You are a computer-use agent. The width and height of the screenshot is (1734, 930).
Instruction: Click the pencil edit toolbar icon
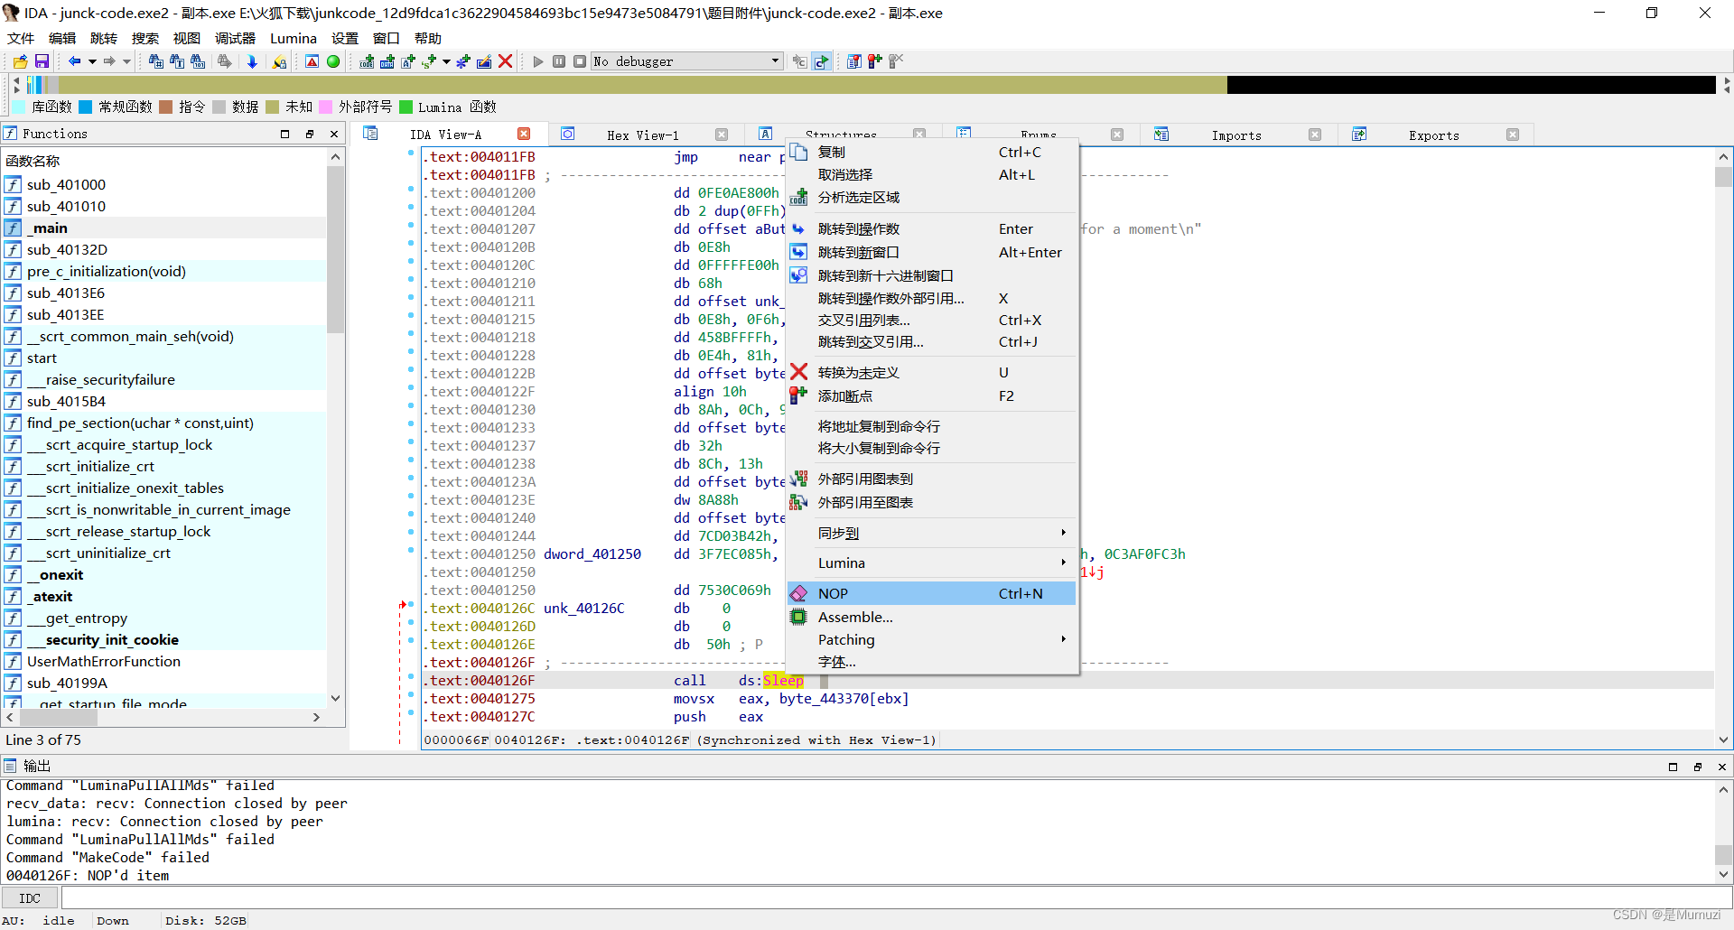point(484,61)
